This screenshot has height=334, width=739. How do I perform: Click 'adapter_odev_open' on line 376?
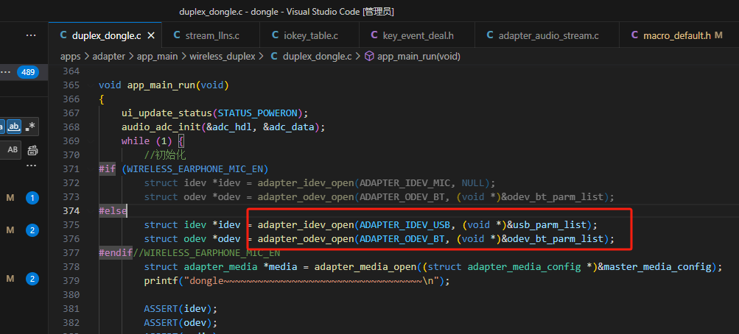click(306, 239)
